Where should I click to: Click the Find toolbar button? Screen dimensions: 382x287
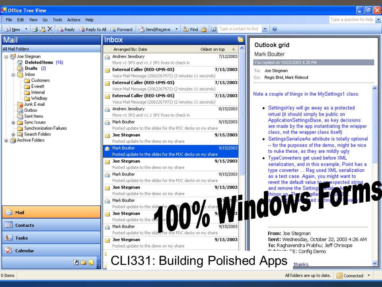(190, 29)
